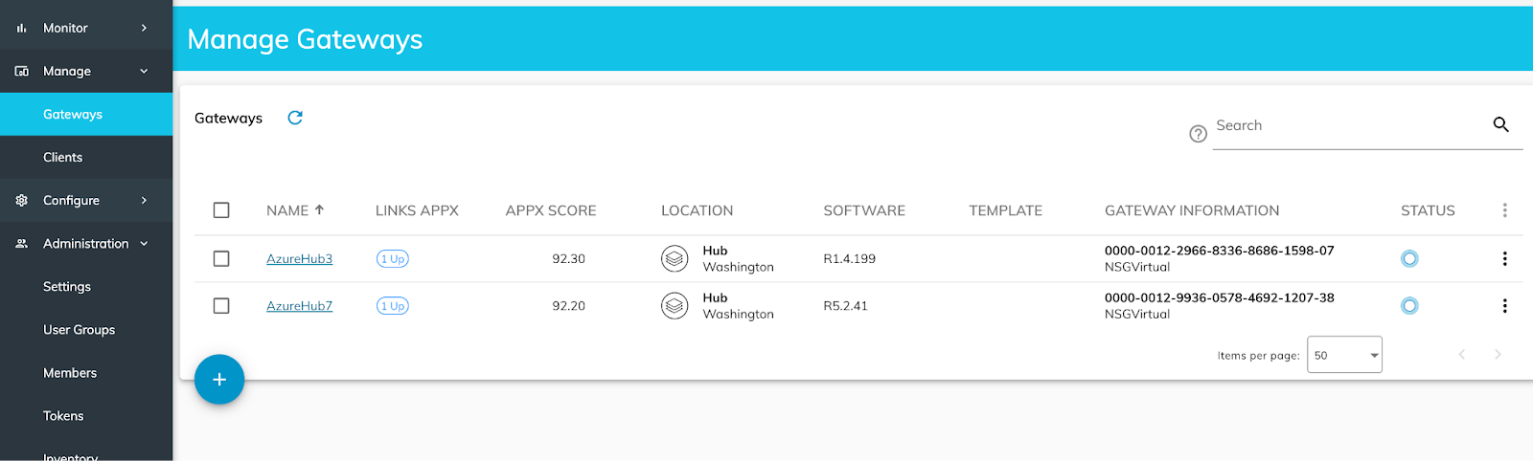Open the AzureHub7 gateway link
Screen dimensions: 1533x461
299,306
